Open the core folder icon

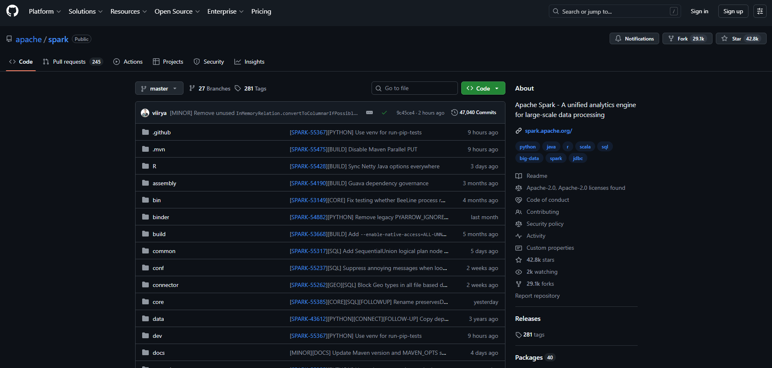(x=145, y=302)
